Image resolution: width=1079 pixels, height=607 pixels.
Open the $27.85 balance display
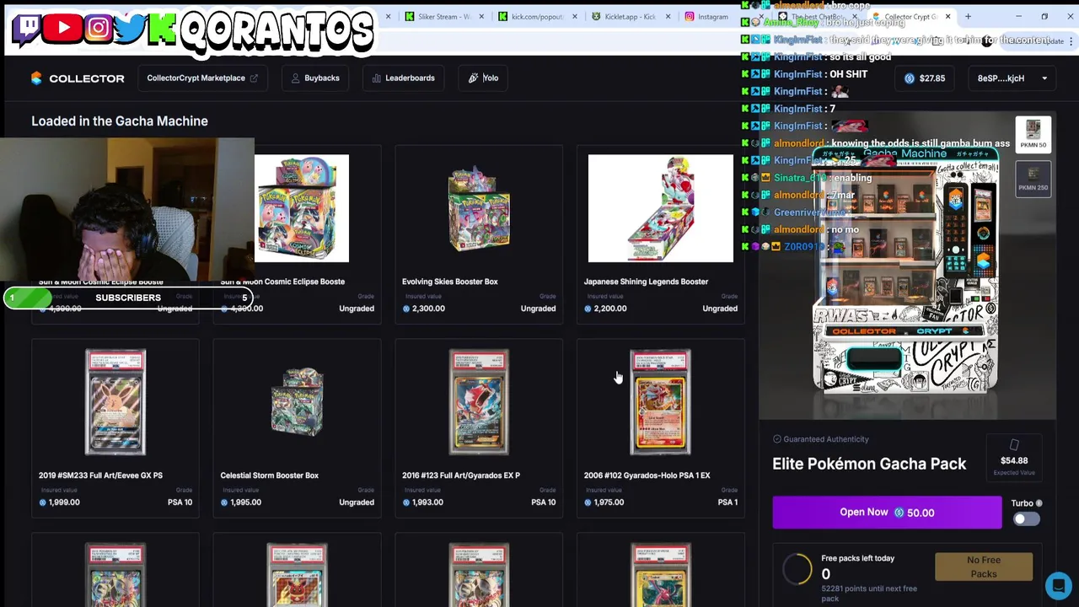click(925, 78)
